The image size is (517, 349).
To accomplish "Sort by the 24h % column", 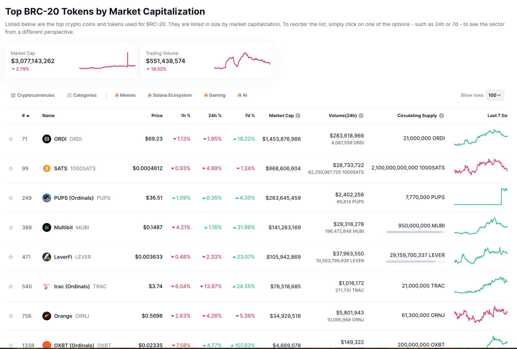I will [x=215, y=116].
